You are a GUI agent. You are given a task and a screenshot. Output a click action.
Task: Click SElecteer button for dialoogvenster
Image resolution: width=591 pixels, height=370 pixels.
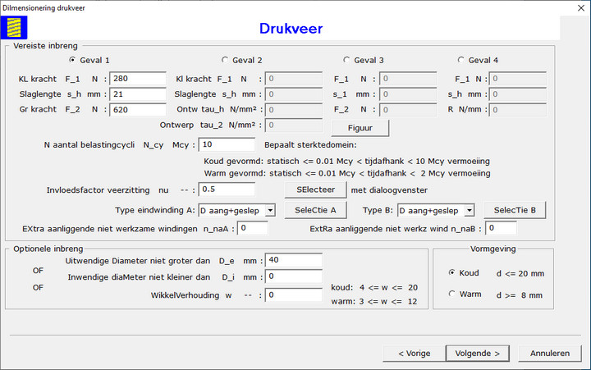coord(315,190)
